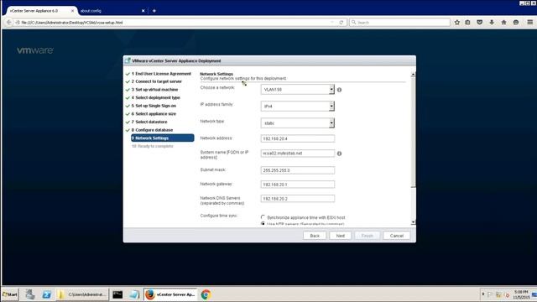Image resolution: width=537 pixels, height=302 pixels.
Task: Click step 10 Ready to complete
Action: pos(153,146)
